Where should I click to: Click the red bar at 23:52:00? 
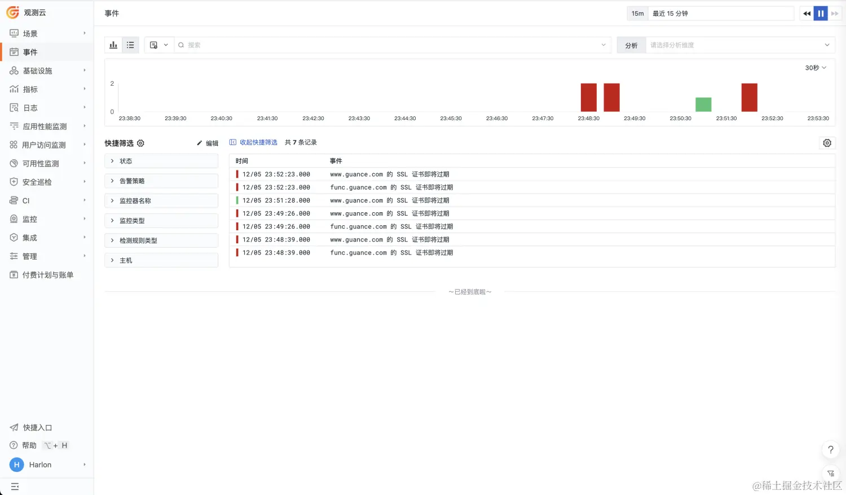pos(750,98)
